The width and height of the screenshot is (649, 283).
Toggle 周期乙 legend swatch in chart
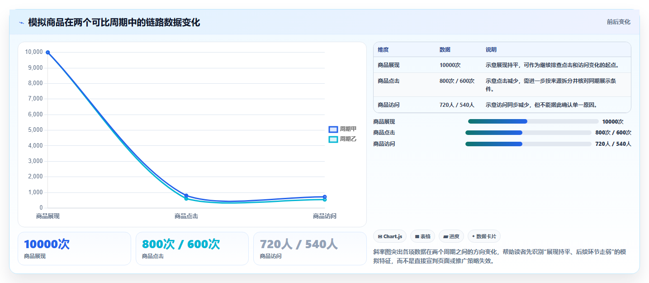(333, 139)
